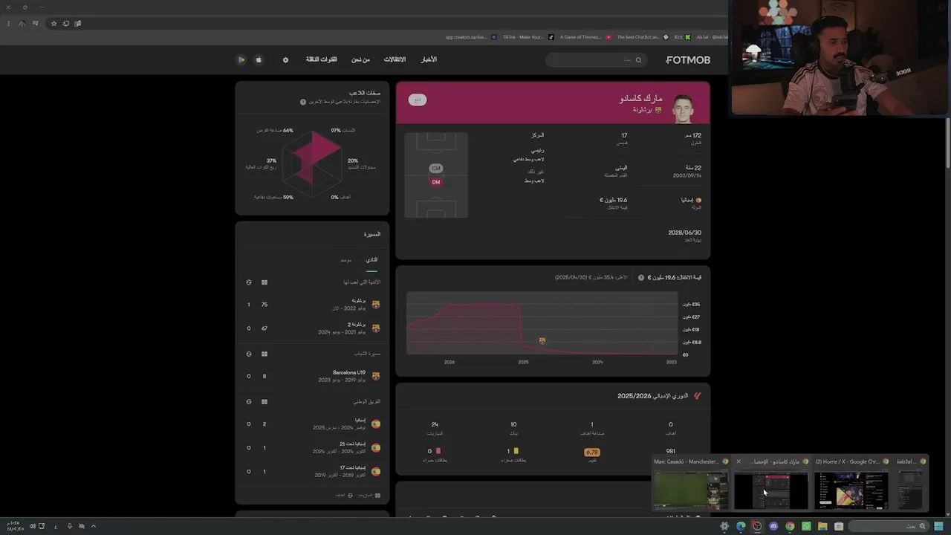Click the CM position marker on the pitch
951x535 pixels.
pos(436,168)
